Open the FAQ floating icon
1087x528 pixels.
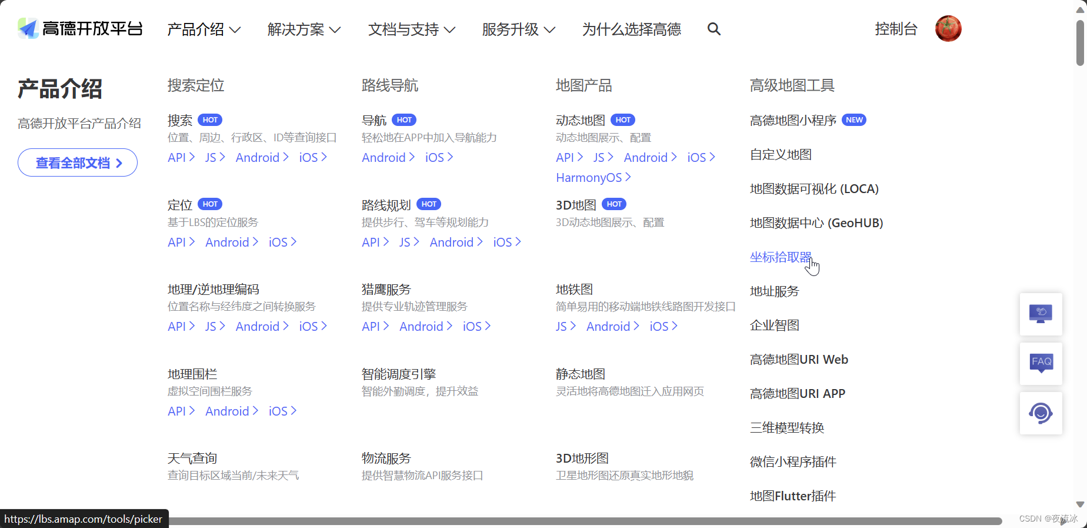point(1041,363)
